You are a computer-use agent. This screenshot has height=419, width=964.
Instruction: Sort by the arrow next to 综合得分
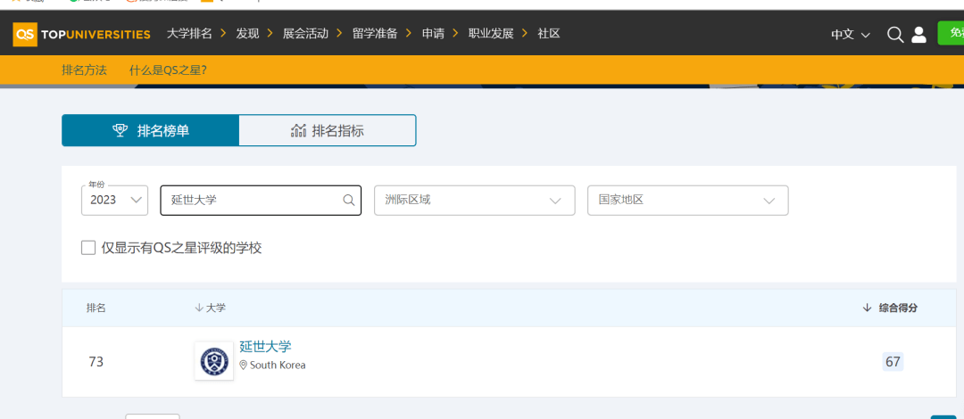(867, 308)
